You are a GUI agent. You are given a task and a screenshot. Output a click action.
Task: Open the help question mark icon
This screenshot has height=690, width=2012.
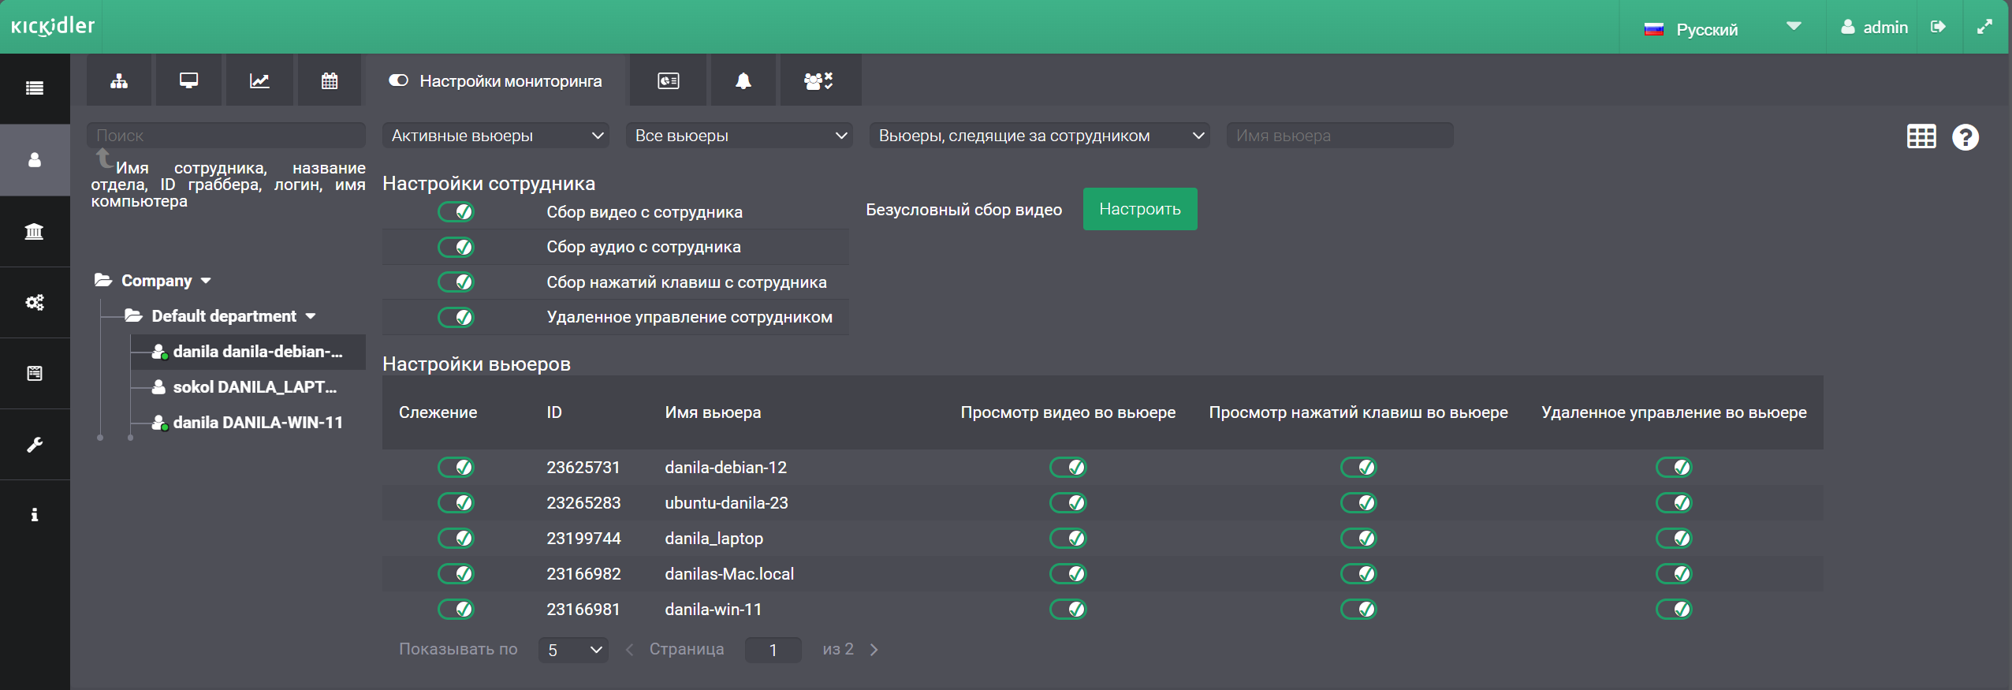coord(1965,137)
